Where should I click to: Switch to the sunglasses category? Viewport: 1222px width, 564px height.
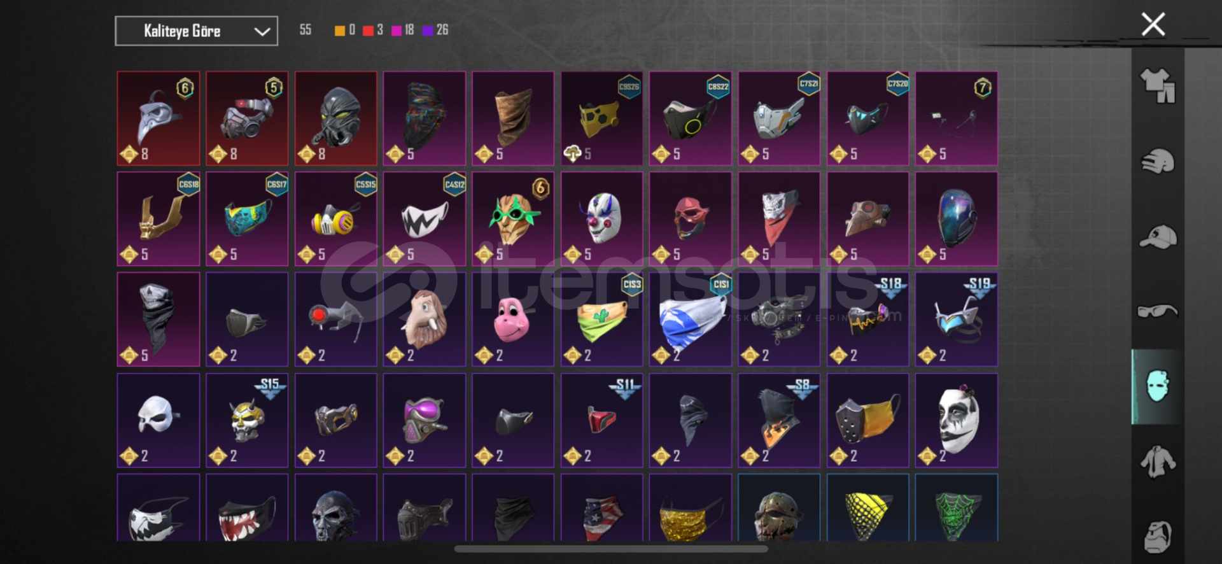click(x=1157, y=311)
